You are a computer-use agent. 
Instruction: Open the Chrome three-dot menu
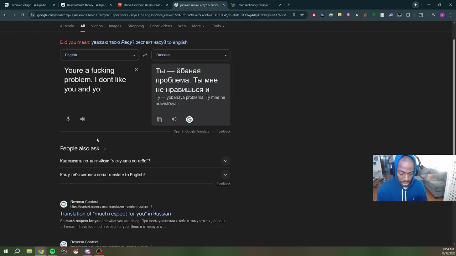(x=451, y=15)
